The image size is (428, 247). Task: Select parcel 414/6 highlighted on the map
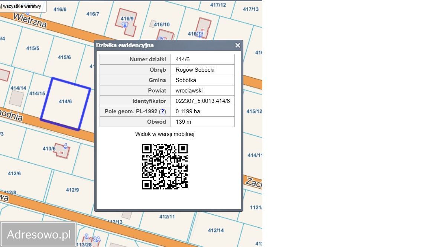65,104
